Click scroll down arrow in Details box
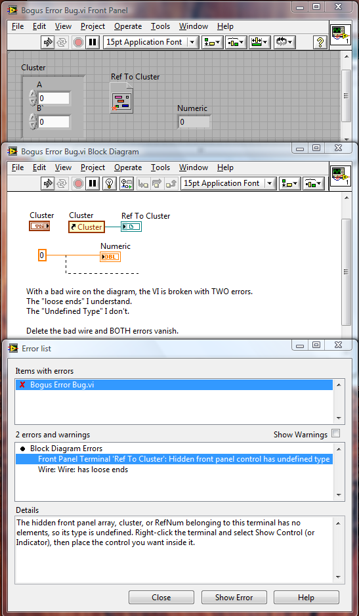The image size is (359, 616). (339, 577)
